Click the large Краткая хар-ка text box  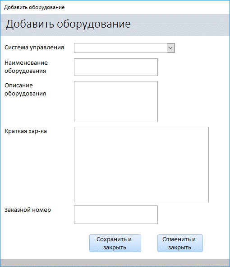[x=141, y=164]
